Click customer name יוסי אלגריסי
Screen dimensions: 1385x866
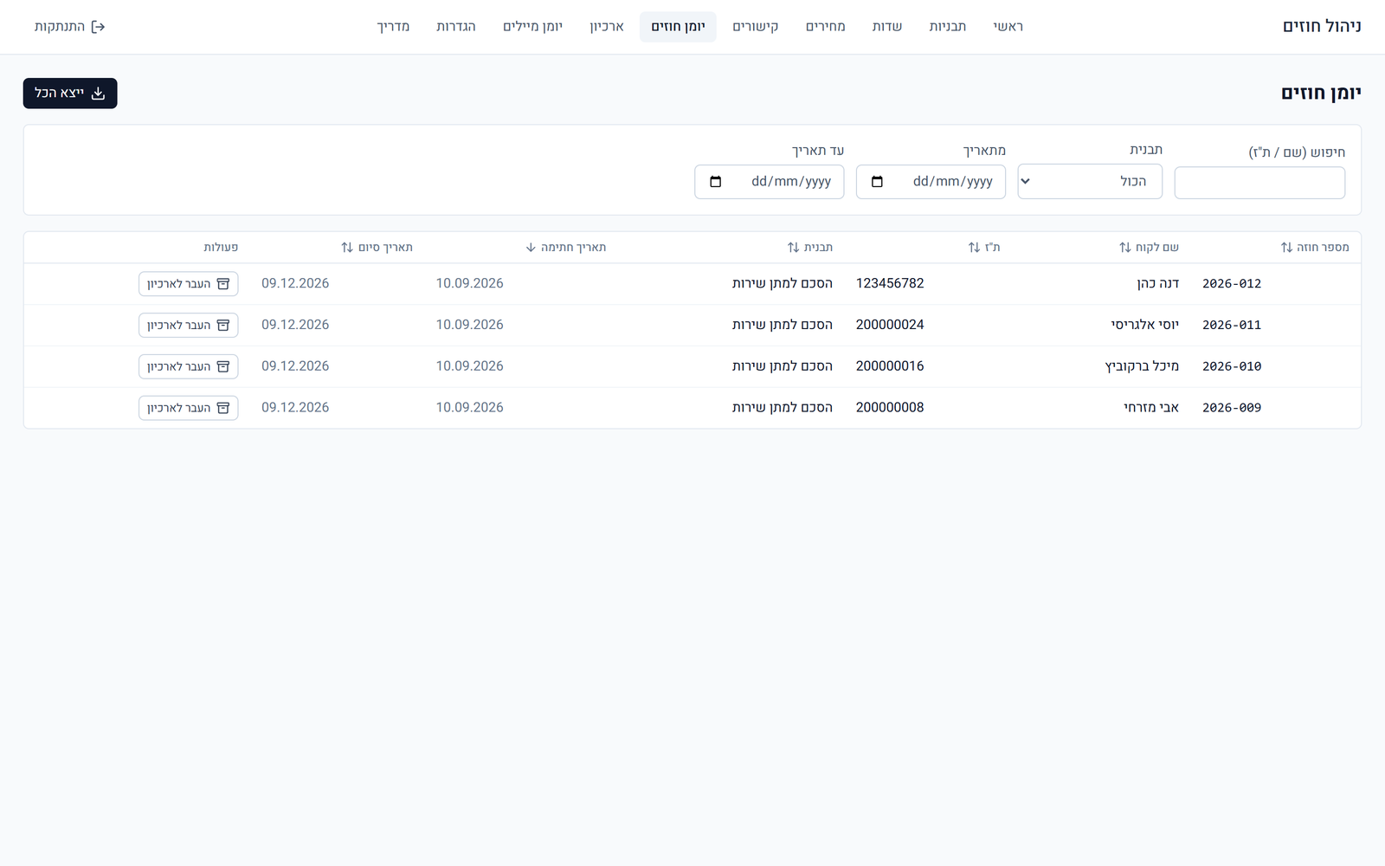click(x=1145, y=326)
